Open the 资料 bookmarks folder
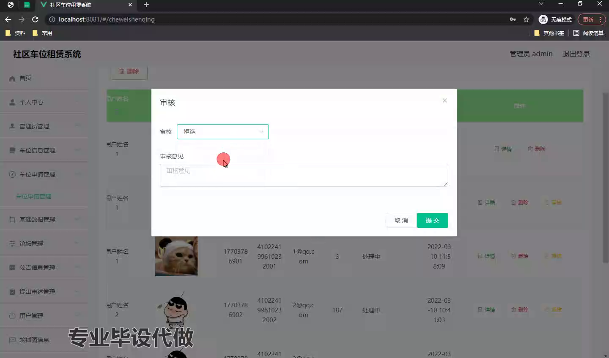 15,33
